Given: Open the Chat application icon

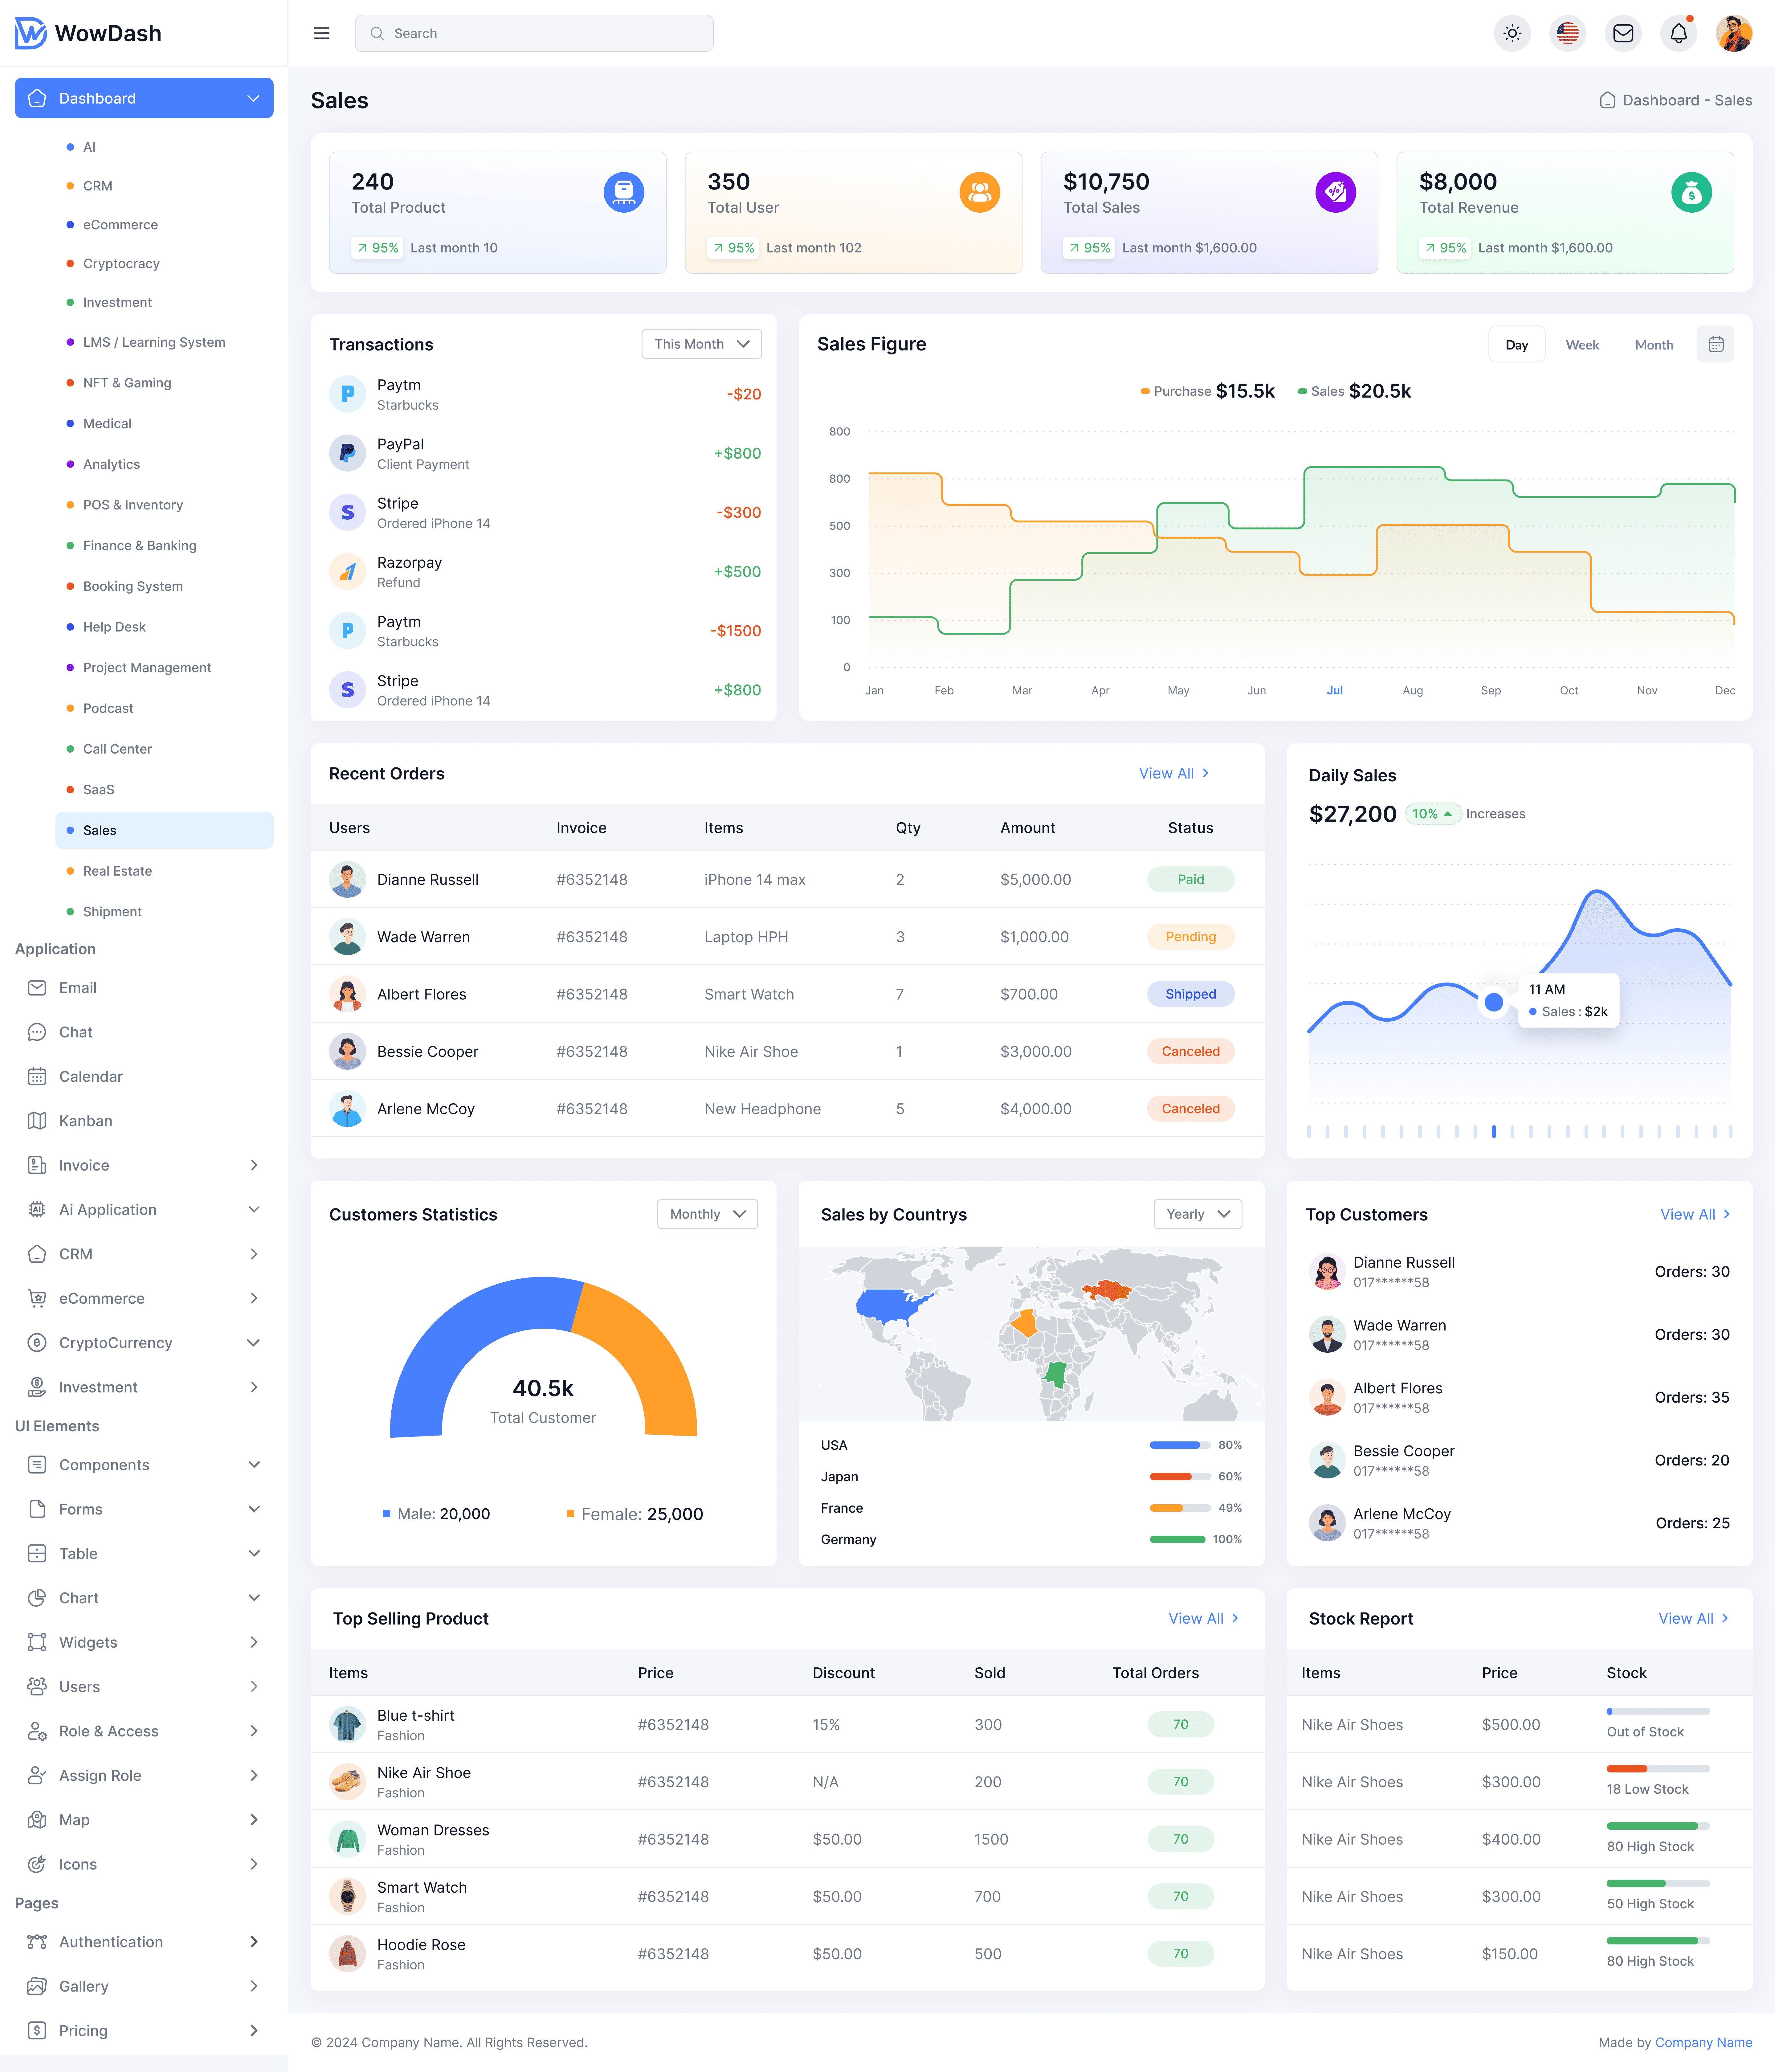Looking at the screenshot, I should [37, 1032].
